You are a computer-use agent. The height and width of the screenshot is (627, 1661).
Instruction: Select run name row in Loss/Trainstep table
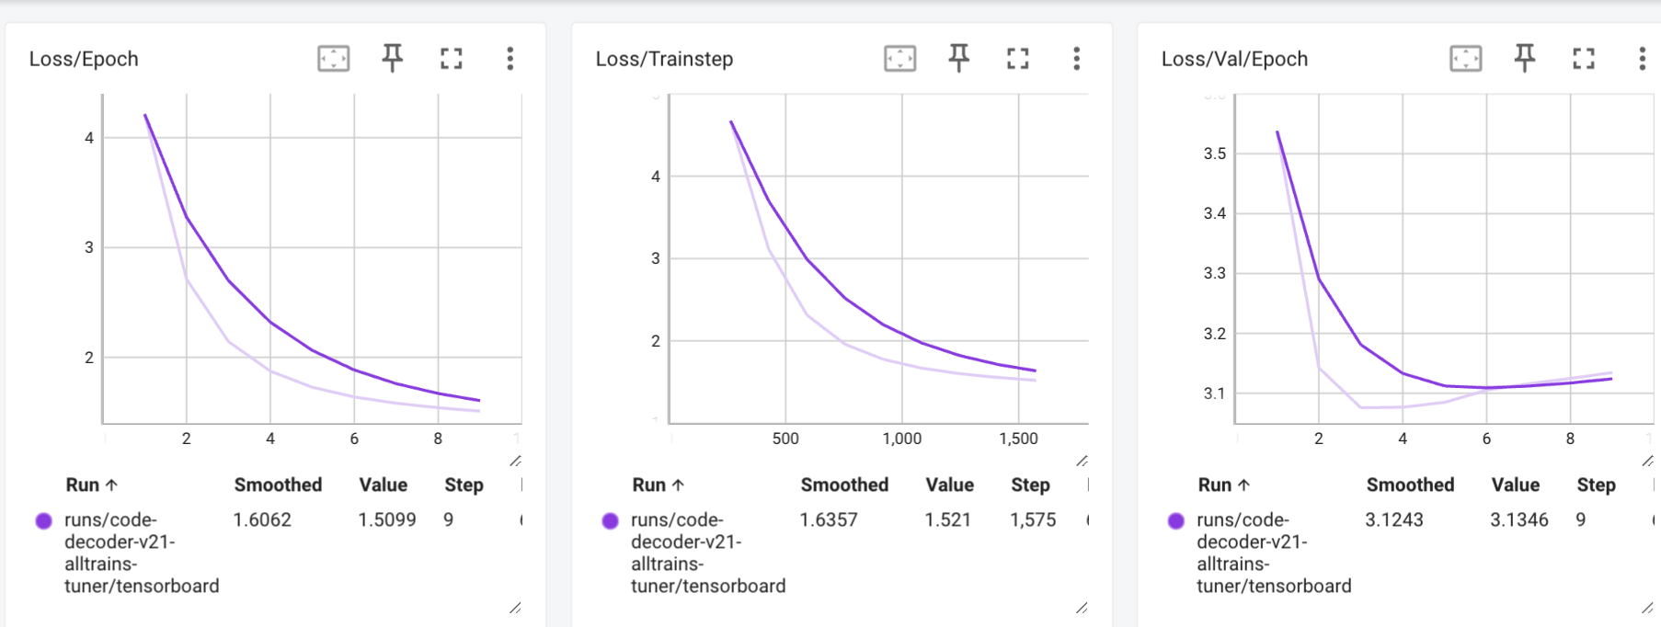pos(707,553)
